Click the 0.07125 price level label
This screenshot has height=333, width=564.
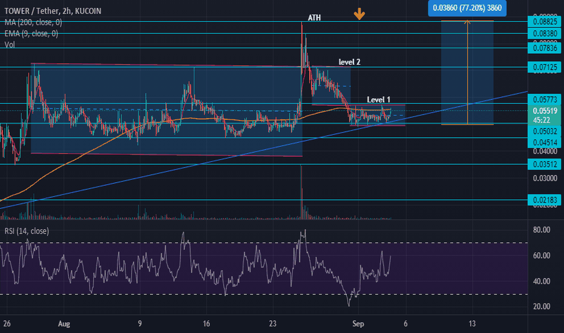point(545,67)
